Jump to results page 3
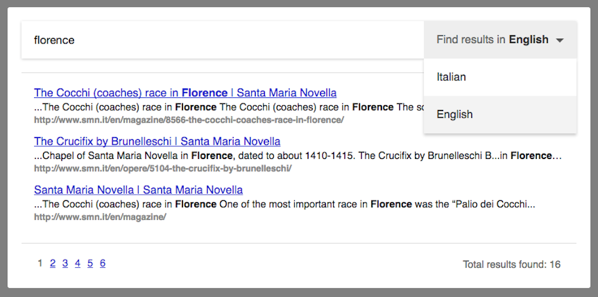This screenshot has height=297, width=598. point(65,263)
